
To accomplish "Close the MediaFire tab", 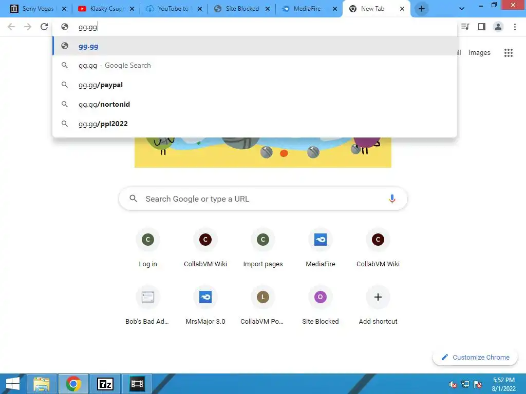I will tap(335, 9).
